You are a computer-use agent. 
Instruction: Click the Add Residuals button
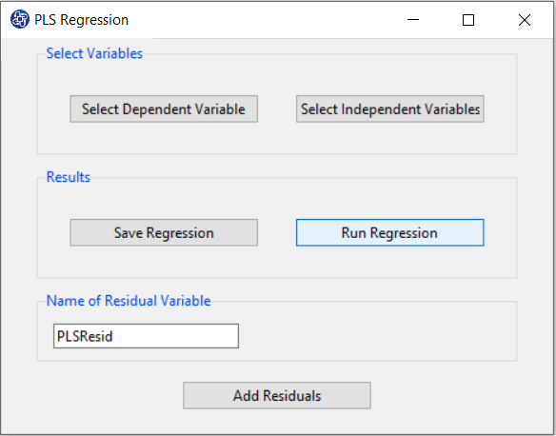point(277,395)
